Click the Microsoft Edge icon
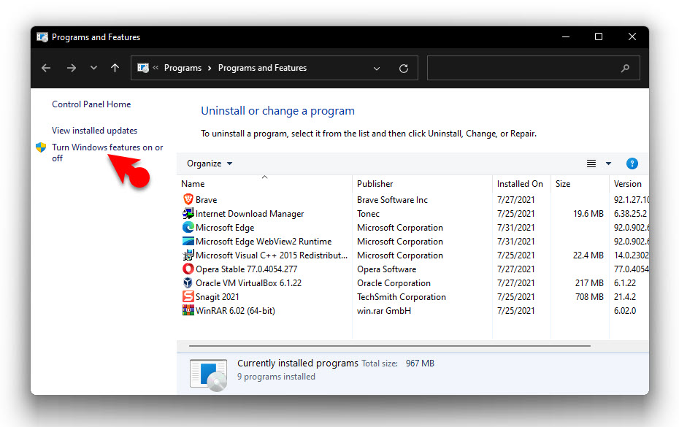Screen dimensions: 679x427 [188, 227]
